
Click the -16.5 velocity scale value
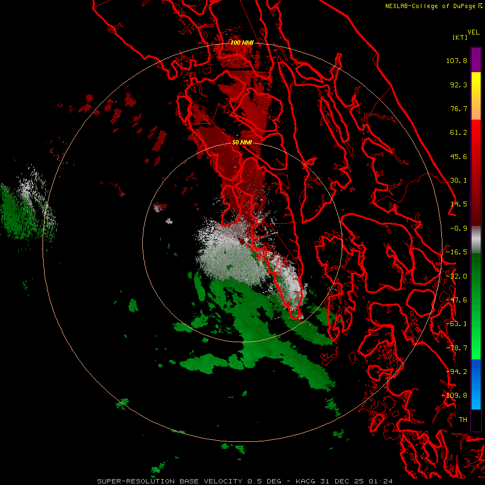456,252
